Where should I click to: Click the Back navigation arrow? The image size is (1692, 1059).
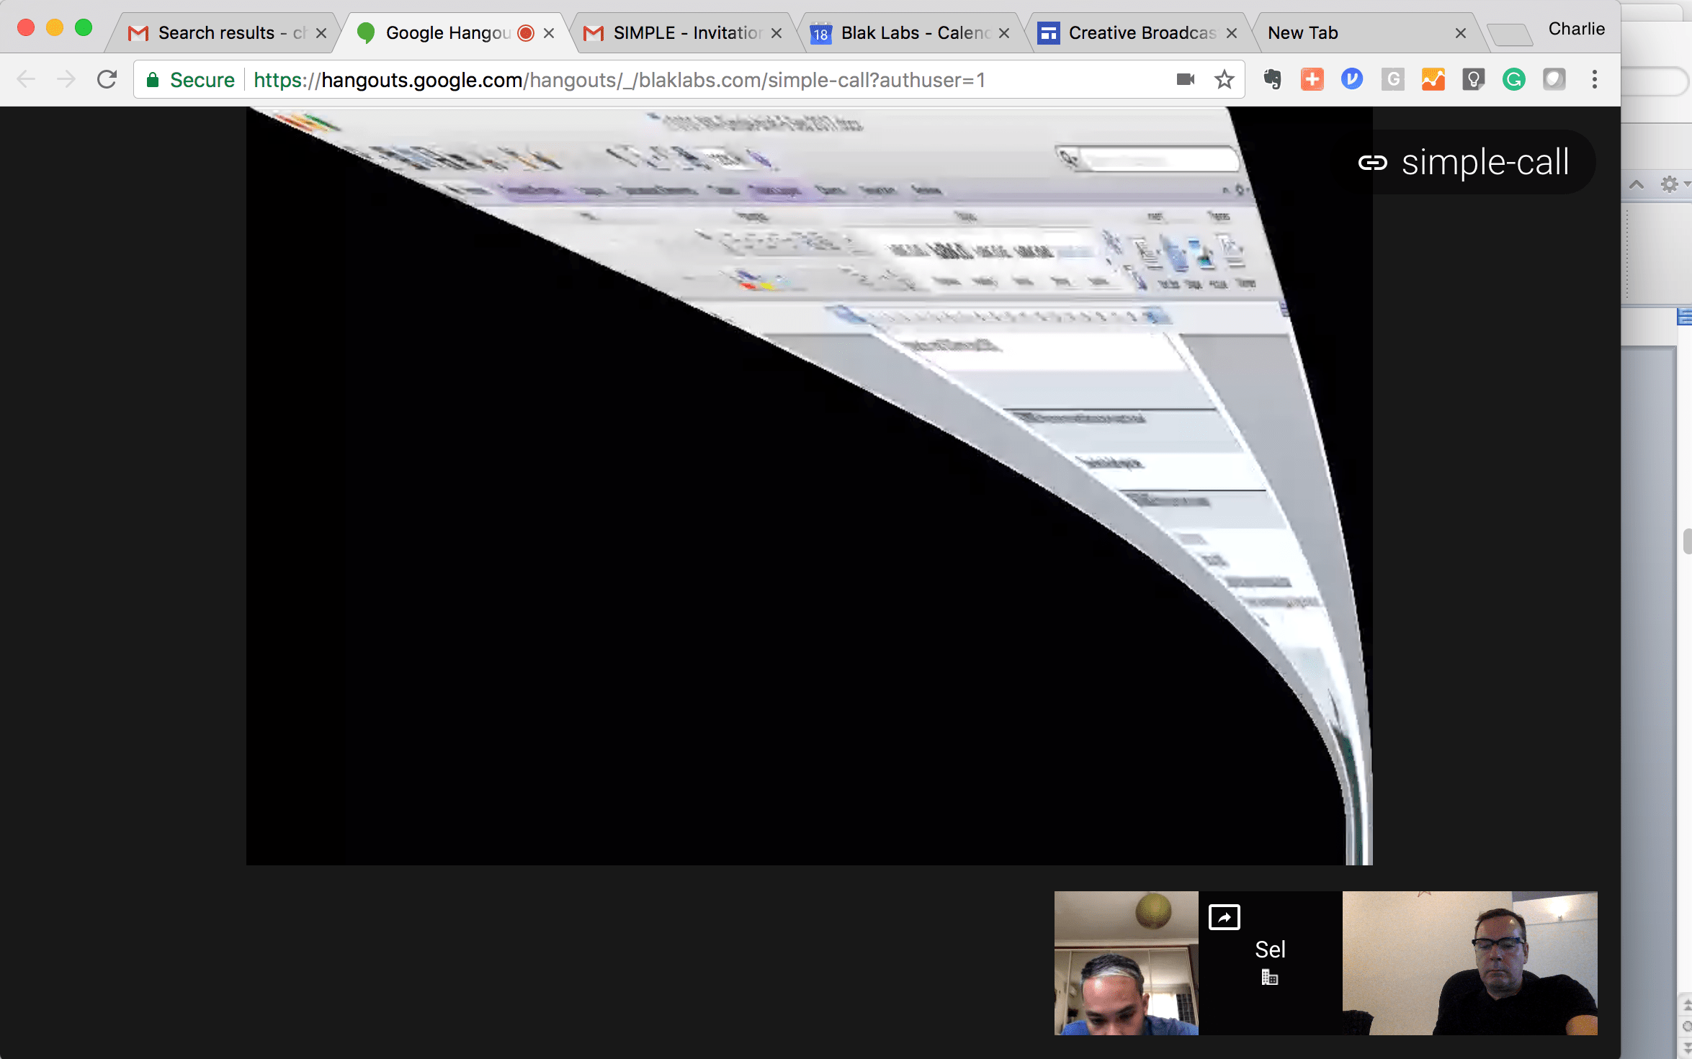click(26, 79)
